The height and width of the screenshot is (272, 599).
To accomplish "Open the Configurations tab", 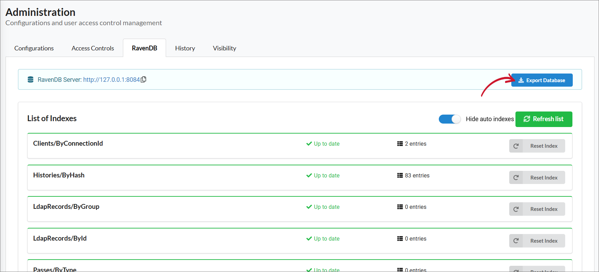I will [34, 48].
